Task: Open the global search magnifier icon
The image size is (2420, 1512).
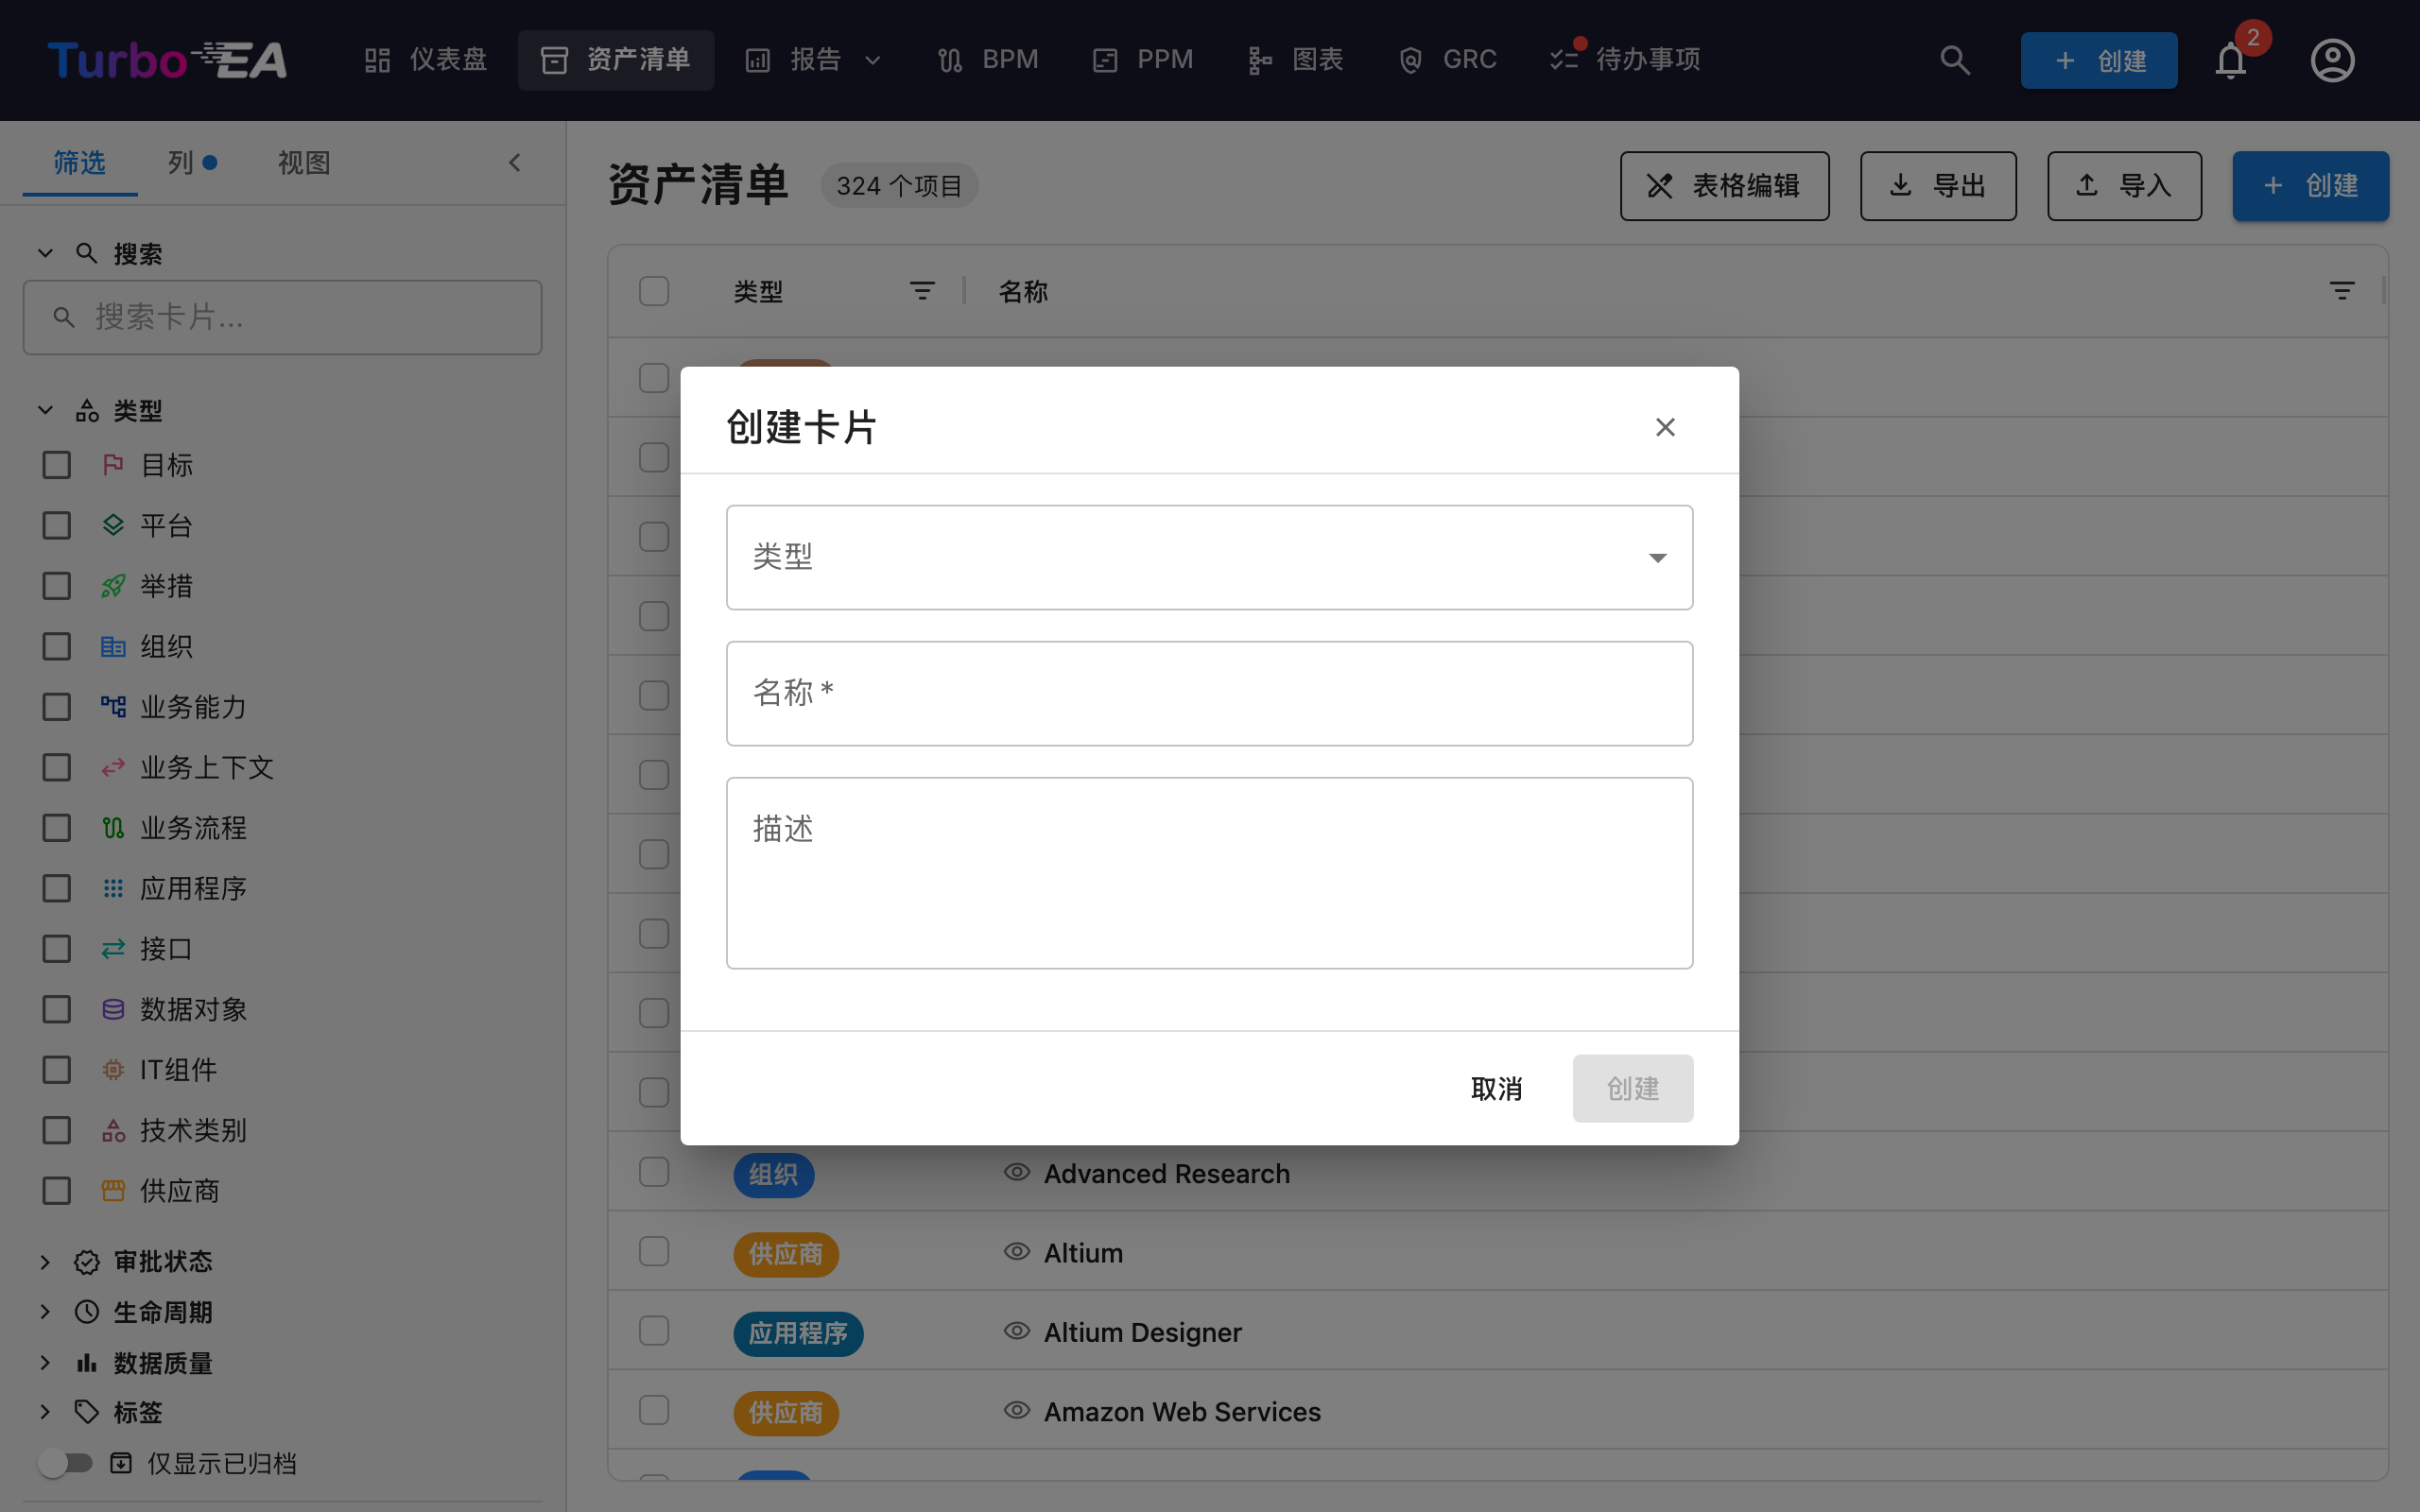Action: 1955,60
